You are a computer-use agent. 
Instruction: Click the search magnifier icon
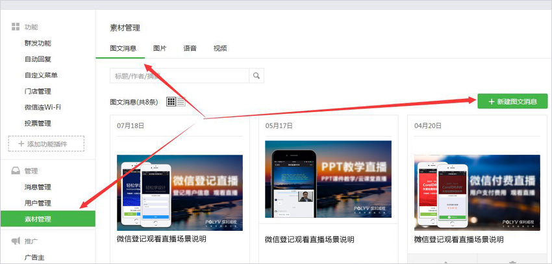257,76
